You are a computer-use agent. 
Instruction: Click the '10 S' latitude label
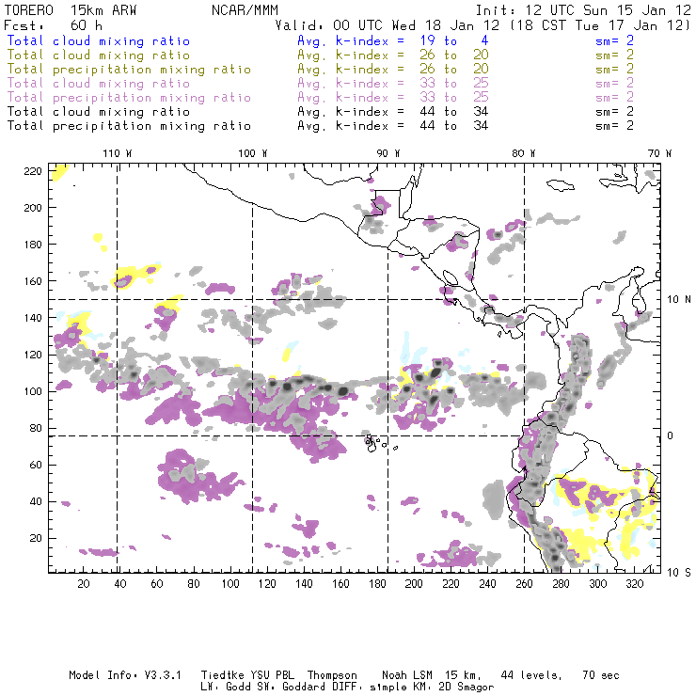pos(679,572)
